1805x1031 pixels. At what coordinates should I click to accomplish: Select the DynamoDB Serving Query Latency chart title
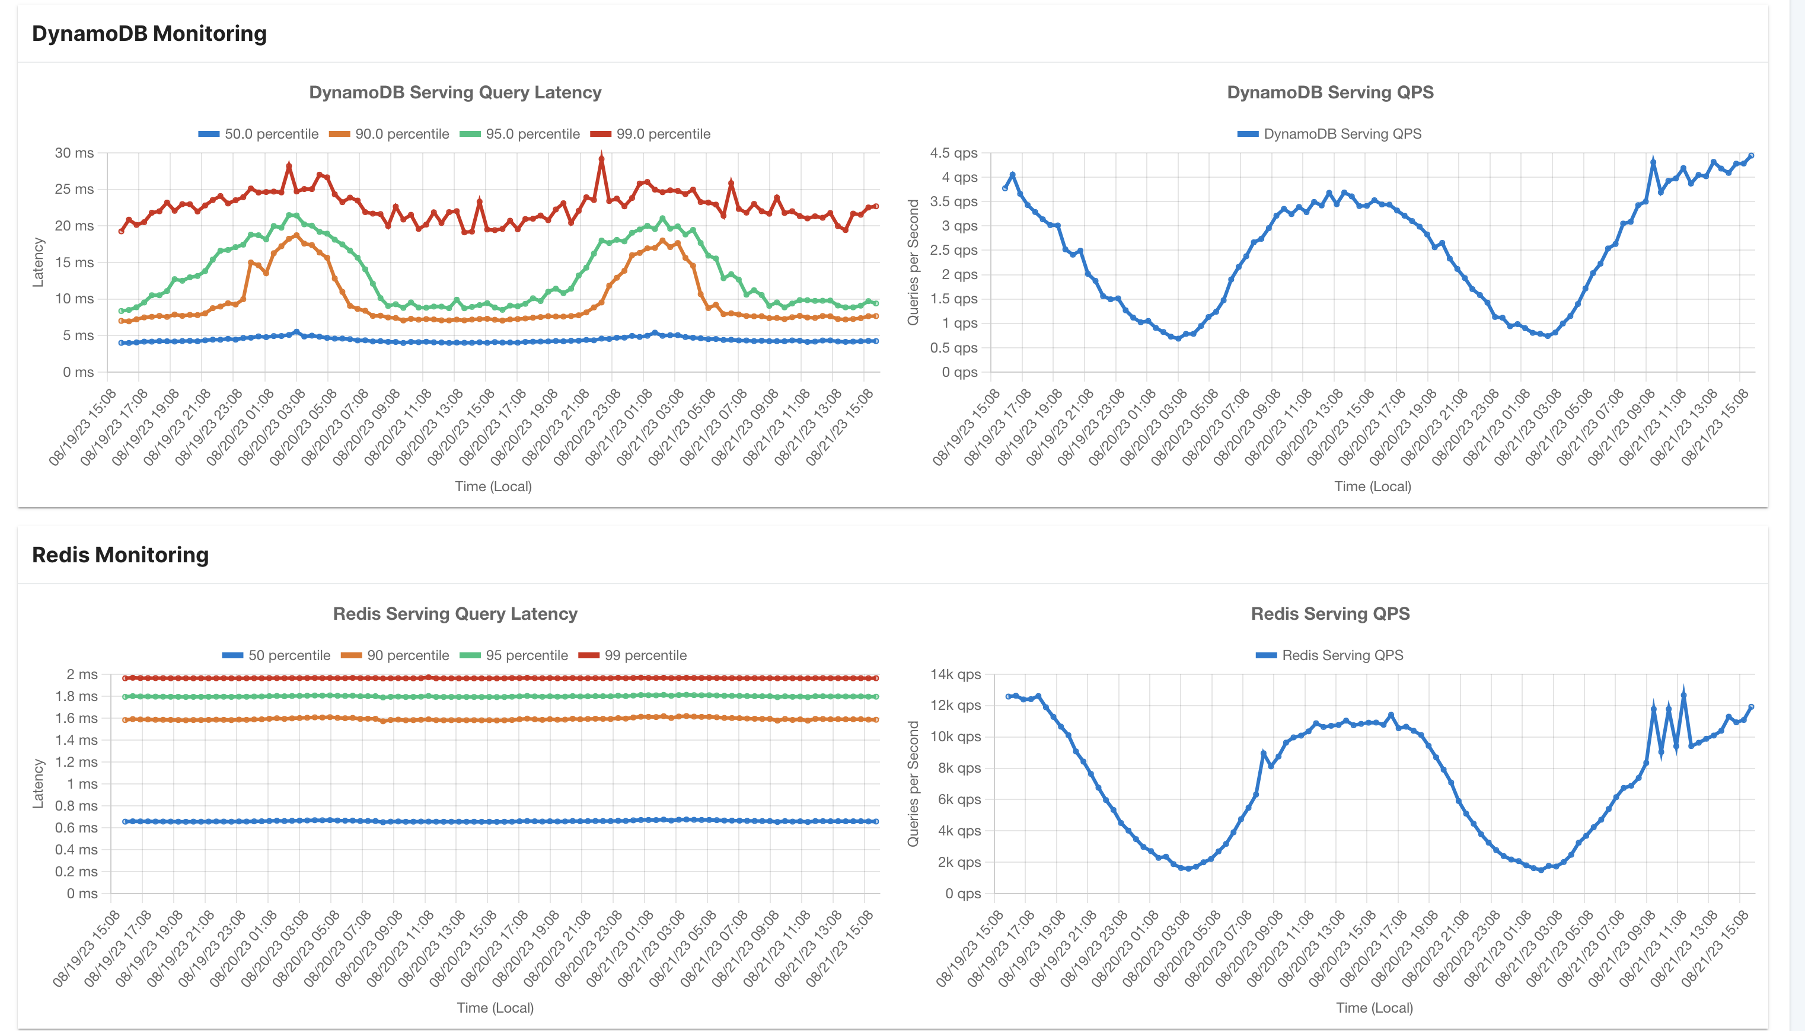click(455, 92)
